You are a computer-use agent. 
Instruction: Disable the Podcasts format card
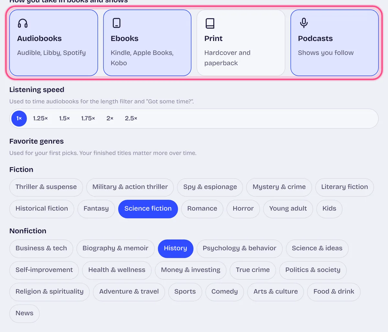point(335,43)
